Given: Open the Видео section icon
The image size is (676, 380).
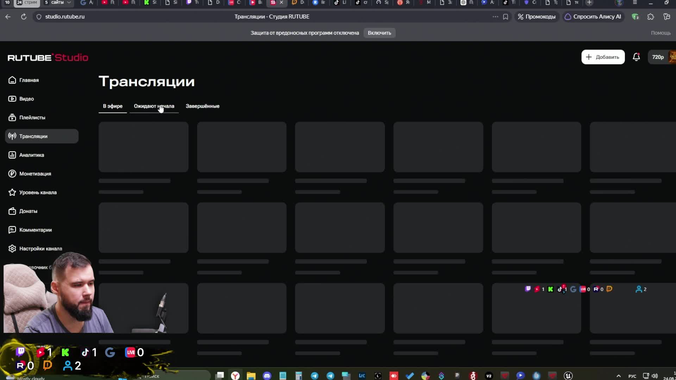Looking at the screenshot, I should (12, 99).
